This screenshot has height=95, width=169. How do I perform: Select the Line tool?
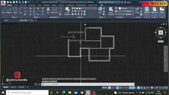(3, 10)
